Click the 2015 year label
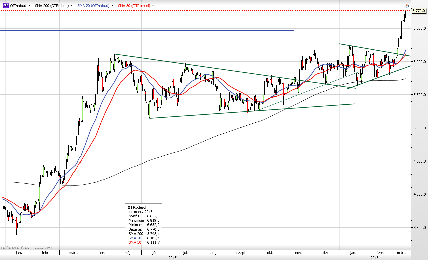 click(x=173, y=258)
